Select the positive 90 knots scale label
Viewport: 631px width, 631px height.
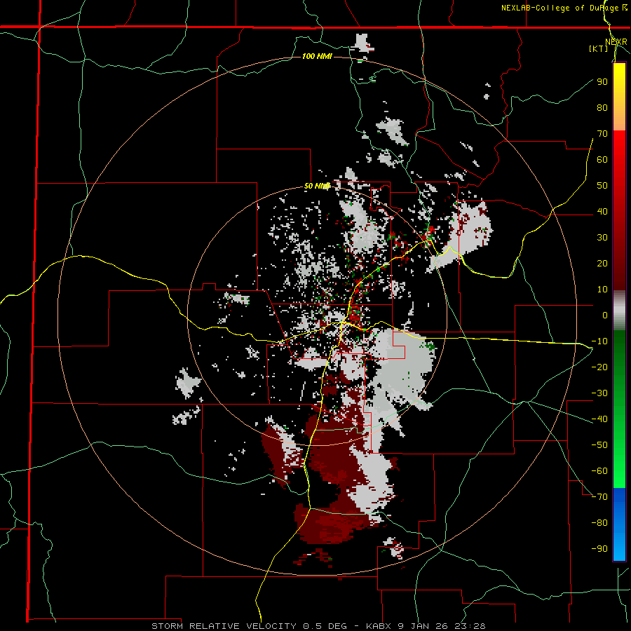(602, 82)
